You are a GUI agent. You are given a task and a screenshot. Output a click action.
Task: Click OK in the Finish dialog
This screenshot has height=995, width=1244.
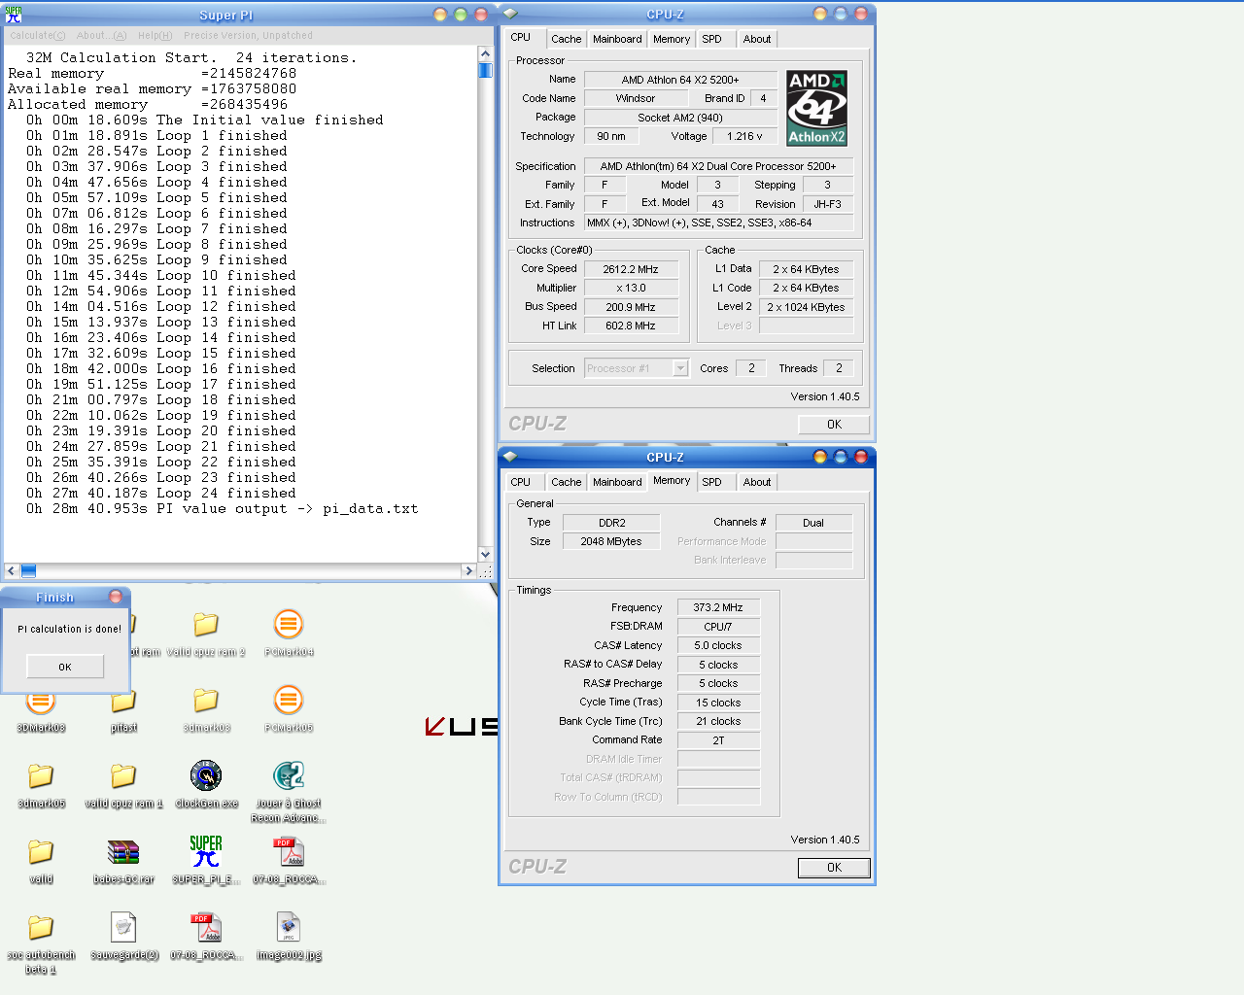tap(65, 667)
